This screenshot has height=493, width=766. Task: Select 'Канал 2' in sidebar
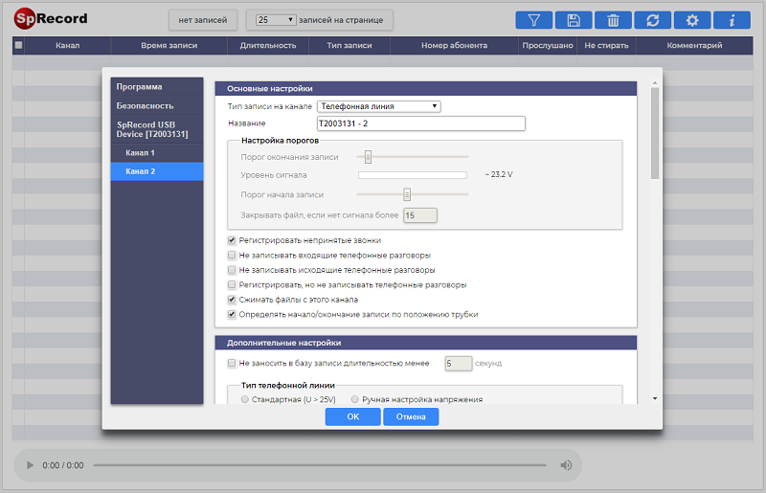tap(157, 171)
